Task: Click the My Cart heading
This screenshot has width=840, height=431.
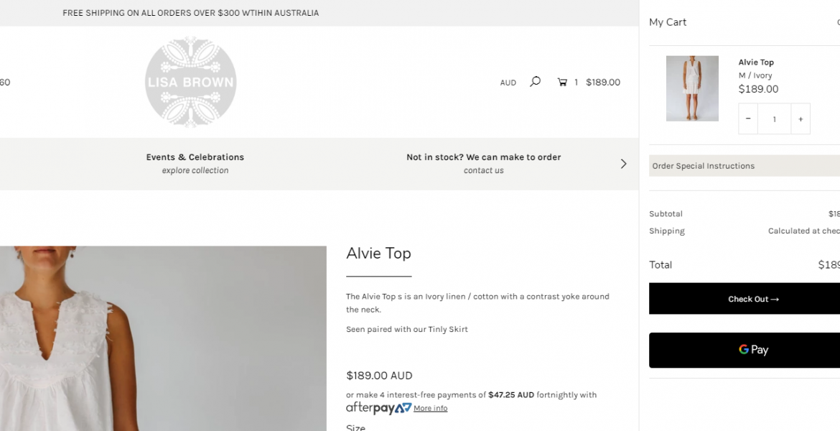Action: click(x=668, y=22)
